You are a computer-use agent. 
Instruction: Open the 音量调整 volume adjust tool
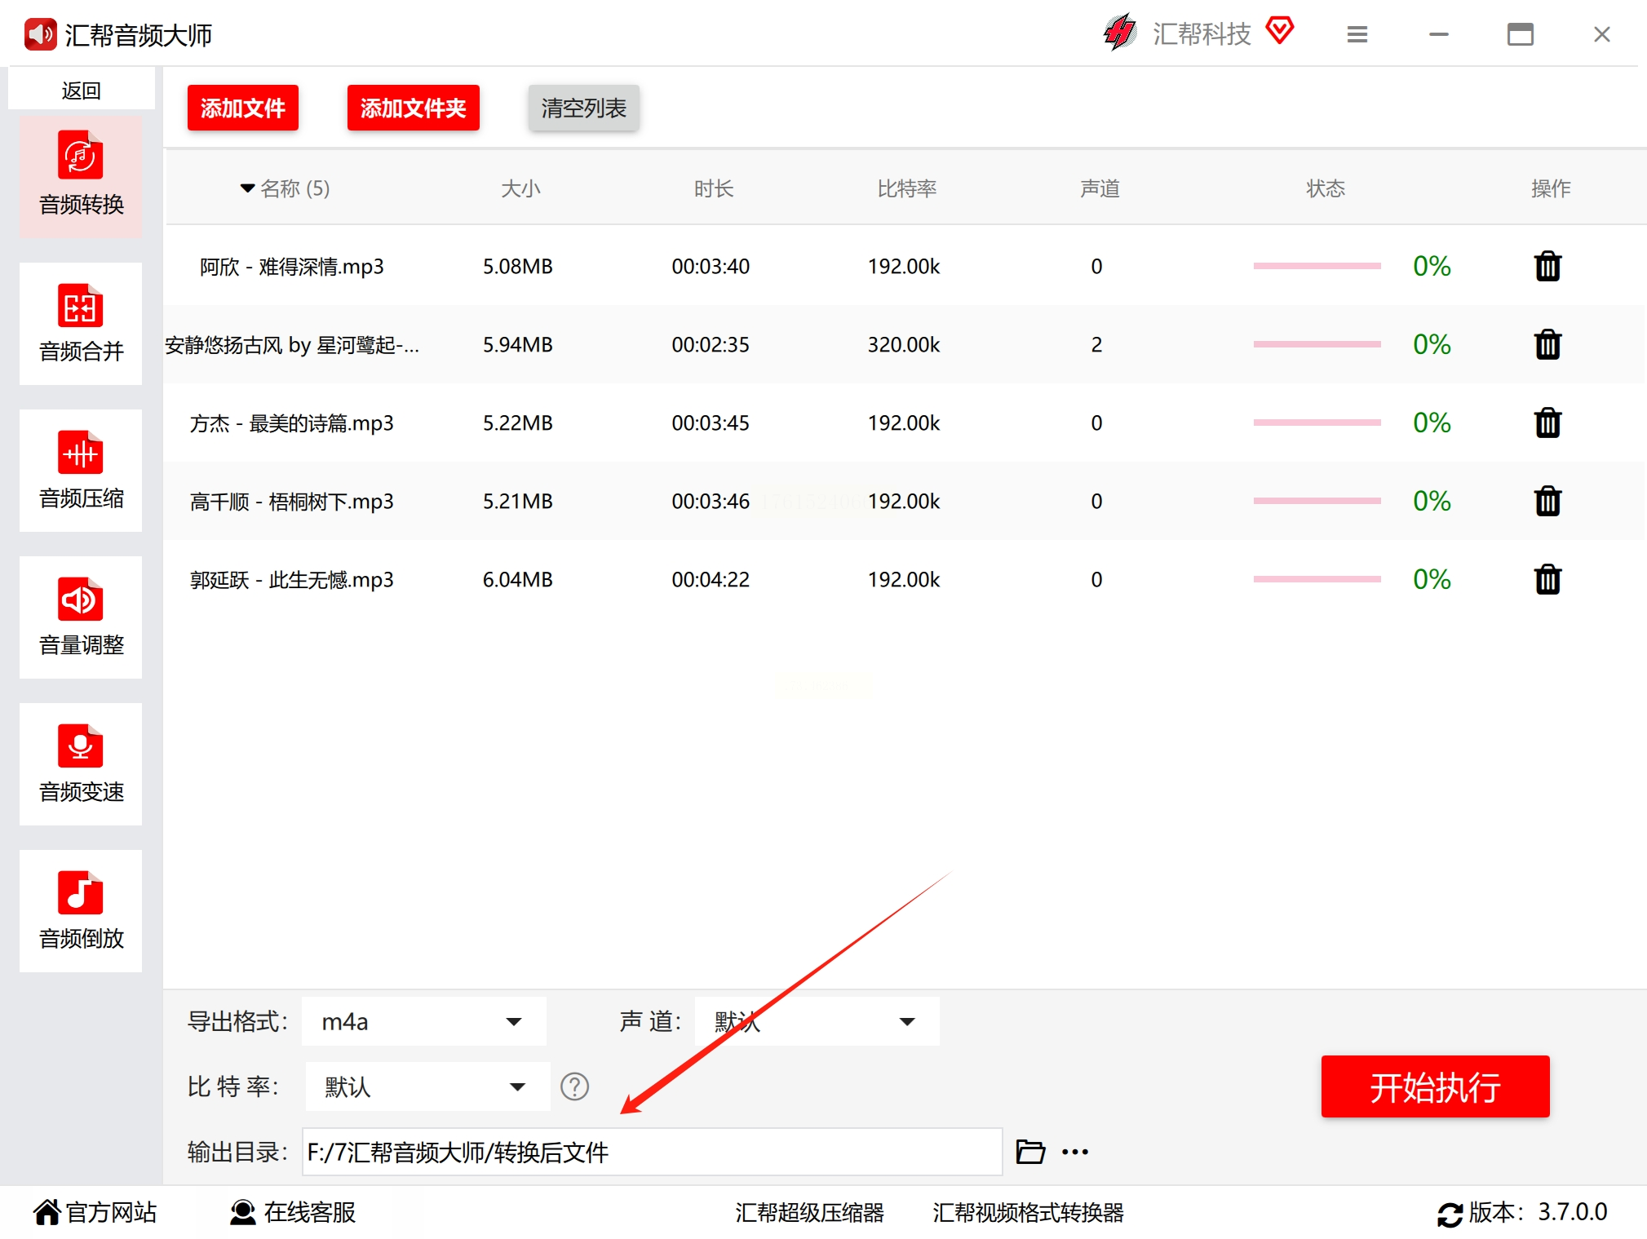tap(81, 617)
